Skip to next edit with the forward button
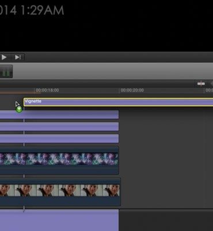This screenshot has height=231, width=213. point(18,57)
